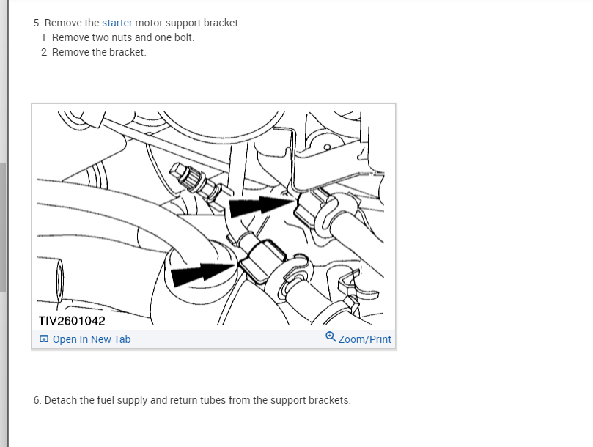The image size is (593, 447).
Task: Click the TIV2601042 diagram label
Action: tap(72, 321)
